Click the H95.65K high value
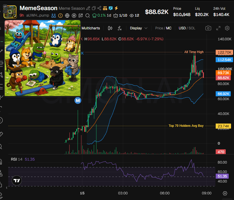The height and width of the screenshot is (200, 234). point(92,39)
